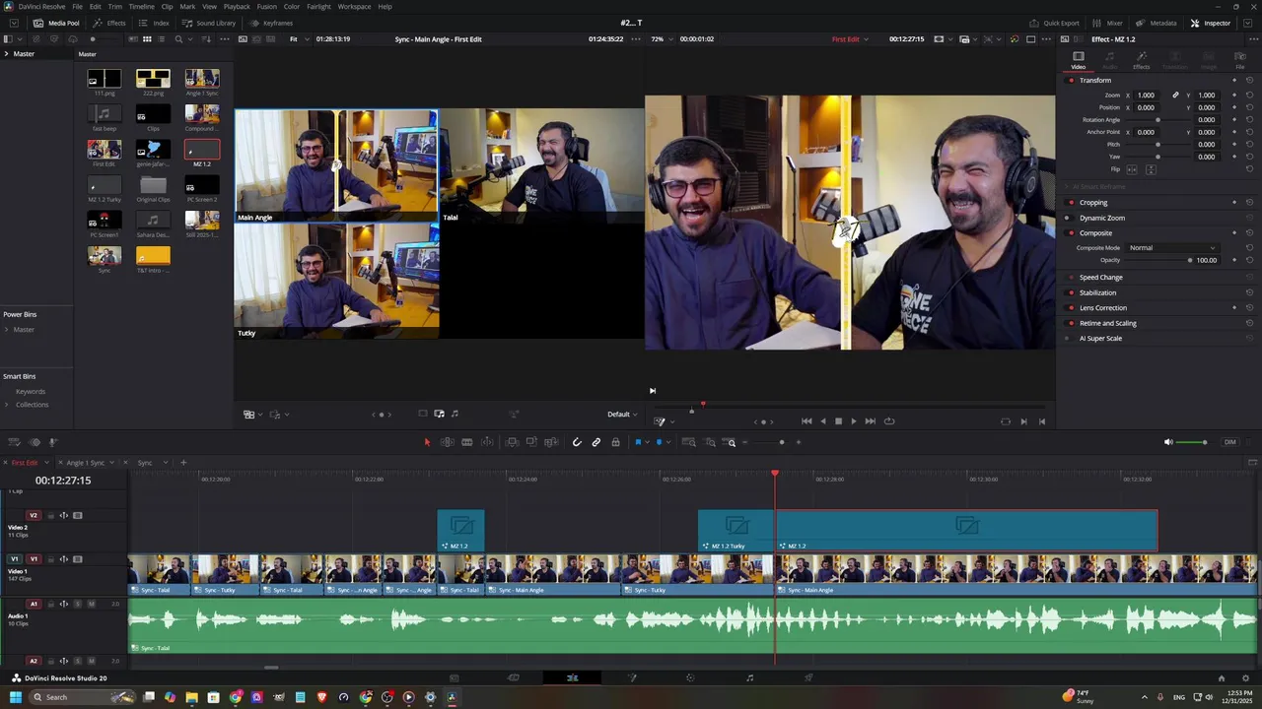Toggle Dynamic Zoom on in Inspector

click(x=1067, y=218)
